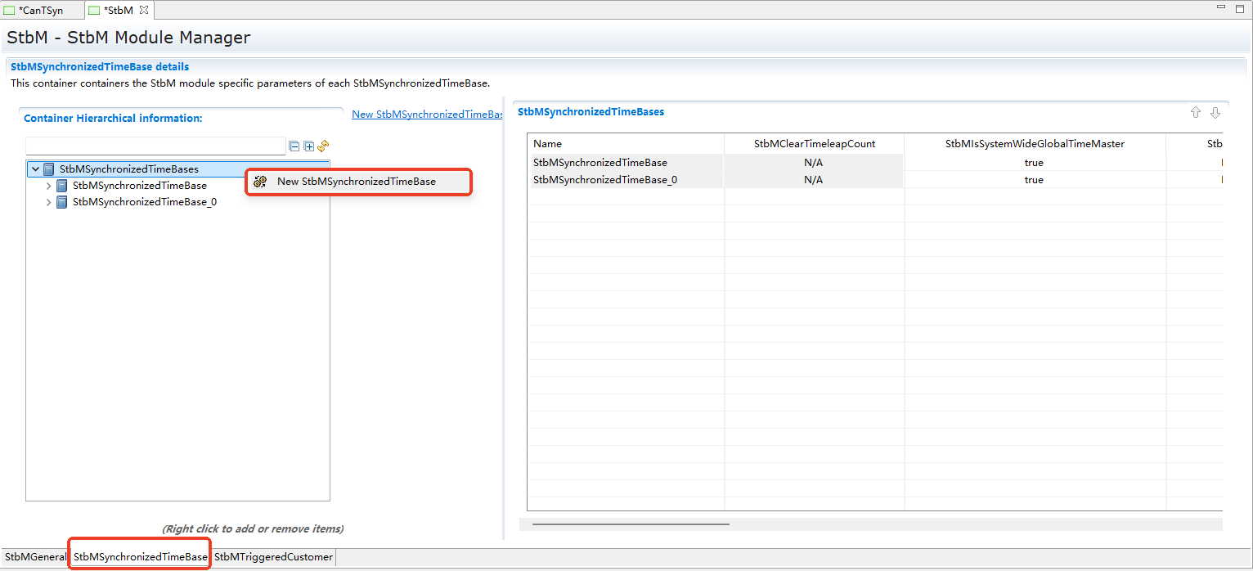Expand the StbMSynchronizedTimeBase_0 tree node
This screenshot has width=1253, height=571.
pos(49,202)
